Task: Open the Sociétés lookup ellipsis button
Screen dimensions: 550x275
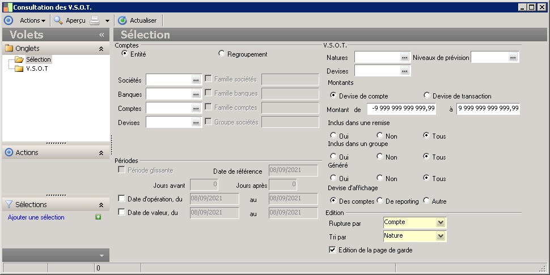Action: coord(196,80)
